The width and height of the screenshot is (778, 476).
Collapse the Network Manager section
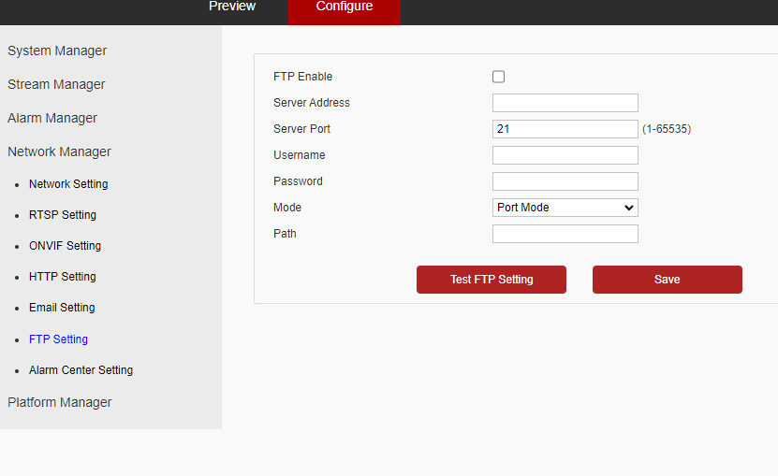tap(59, 151)
